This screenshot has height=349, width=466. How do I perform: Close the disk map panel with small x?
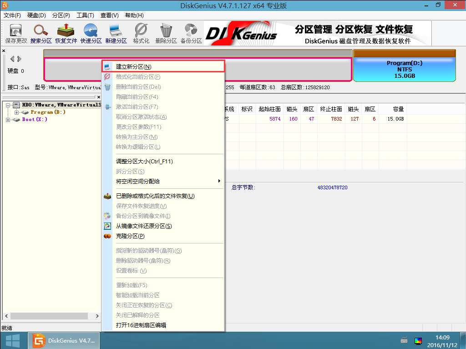pyautogui.click(x=4, y=51)
